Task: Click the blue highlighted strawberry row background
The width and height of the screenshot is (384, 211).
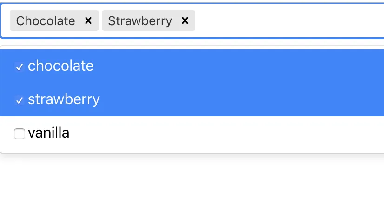Action: (232, 99)
